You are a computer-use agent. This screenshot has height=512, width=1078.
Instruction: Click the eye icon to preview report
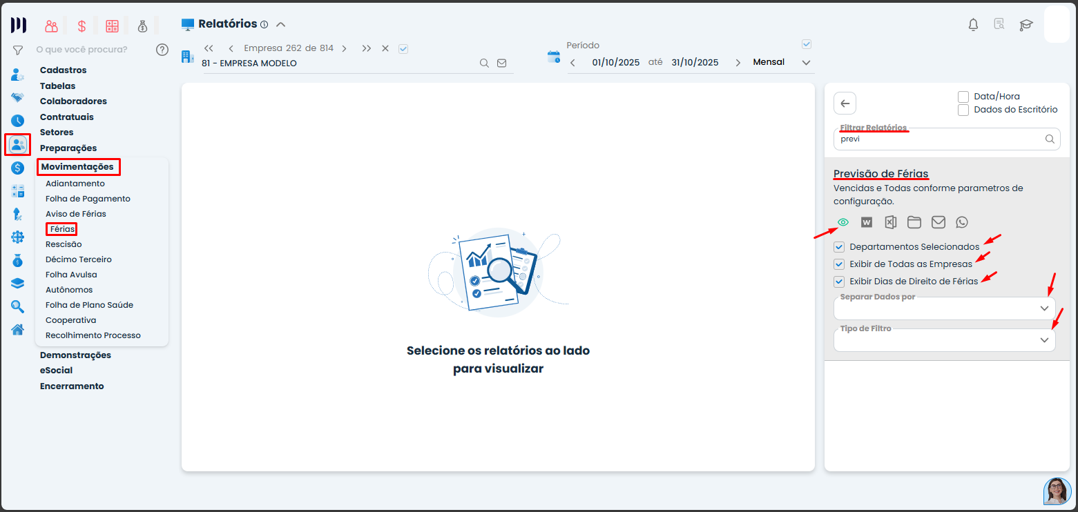pyautogui.click(x=843, y=222)
